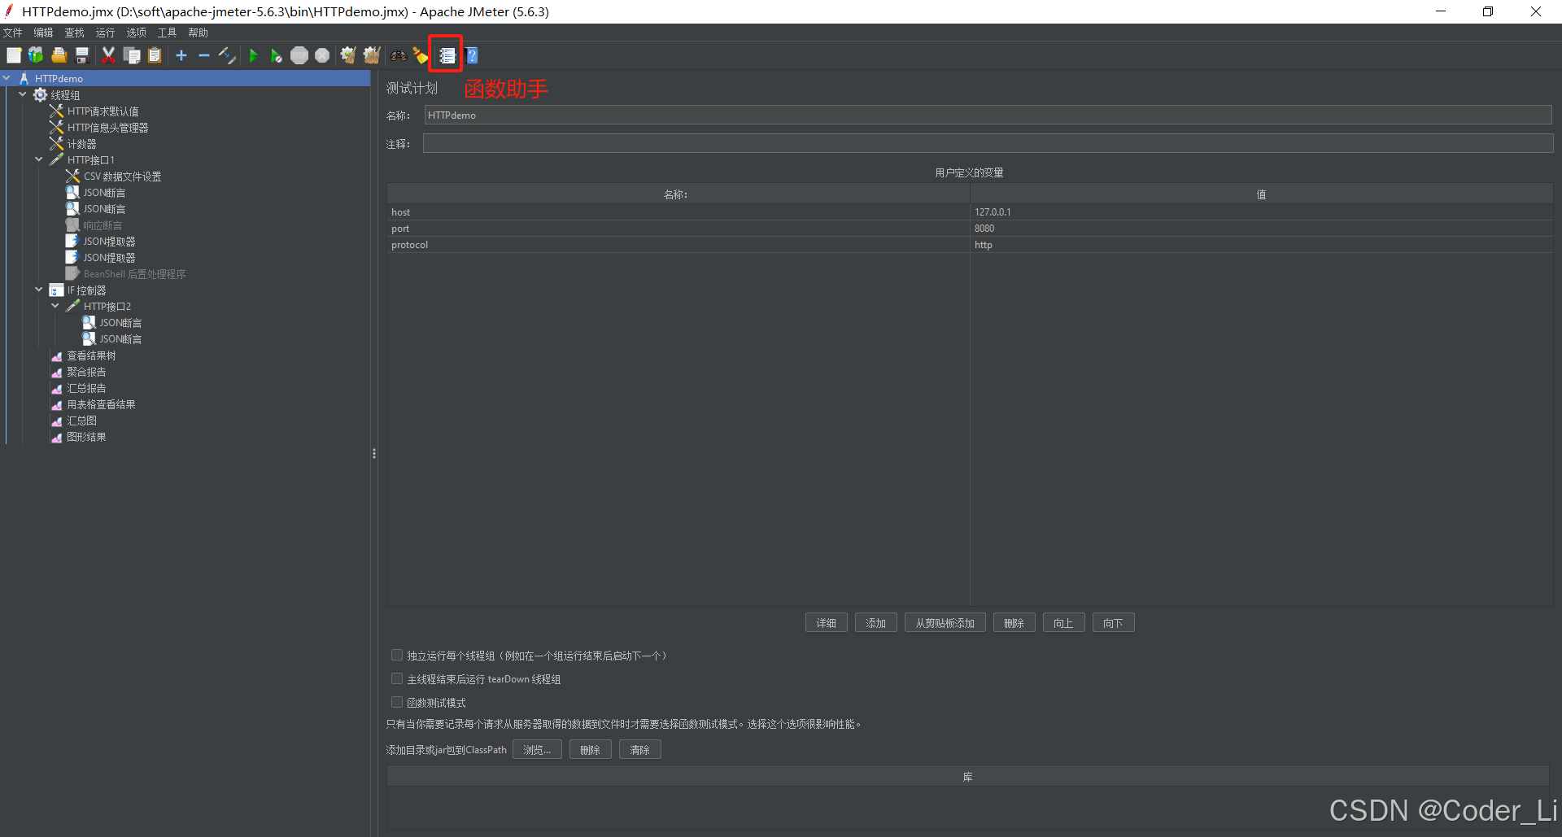This screenshot has height=837, width=1562.
Task: Select the protocol variable name cell
Action: tap(678, 245)
